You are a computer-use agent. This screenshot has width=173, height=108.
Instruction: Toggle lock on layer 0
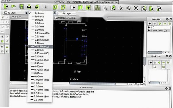[x=151, y=27]
